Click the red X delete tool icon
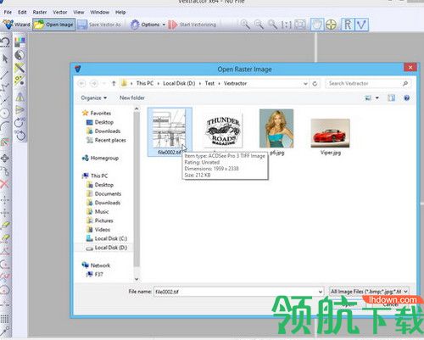 (x=4, y=184)
